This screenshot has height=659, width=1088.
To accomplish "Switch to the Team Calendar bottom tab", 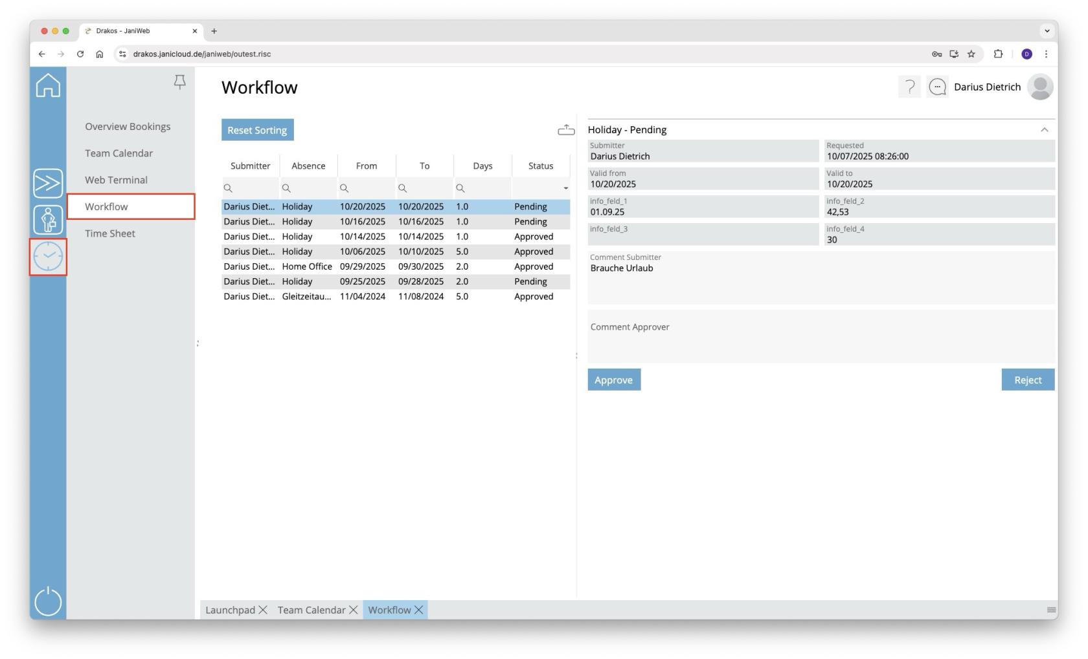I will click(x=312, y=610).
